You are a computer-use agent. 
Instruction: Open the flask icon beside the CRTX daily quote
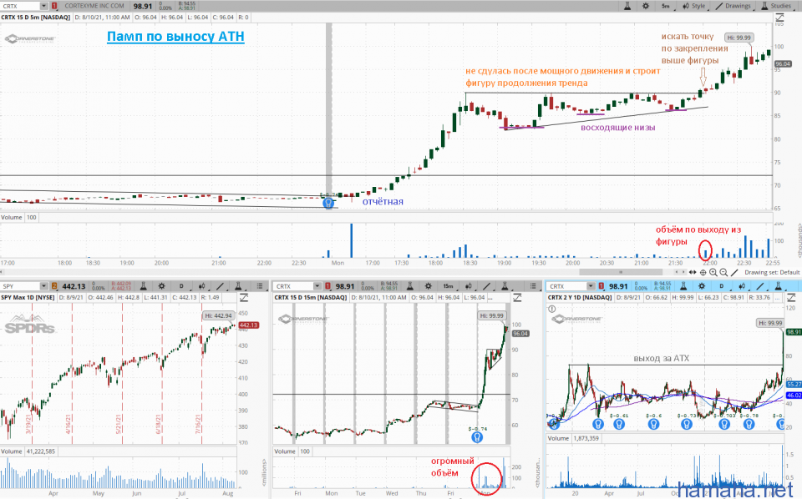pos(684,286)
